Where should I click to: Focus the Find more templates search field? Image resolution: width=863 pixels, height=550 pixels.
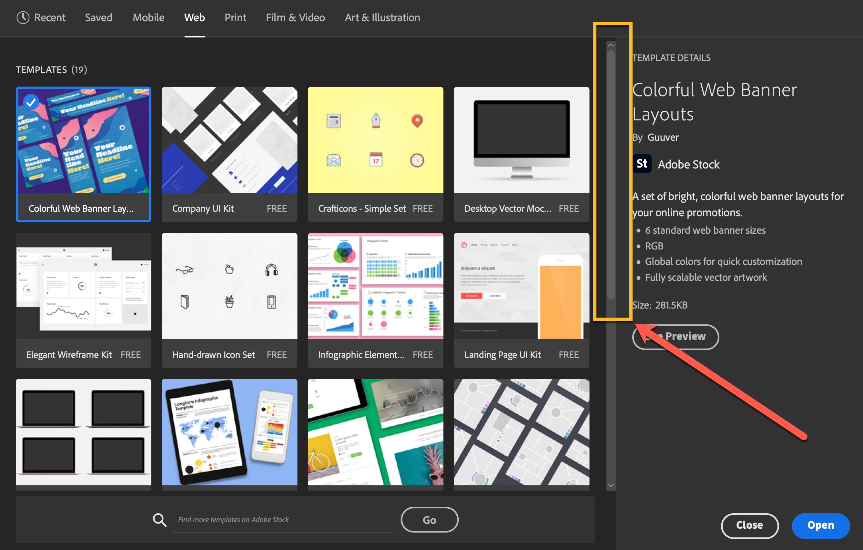[x=282, y=520]
